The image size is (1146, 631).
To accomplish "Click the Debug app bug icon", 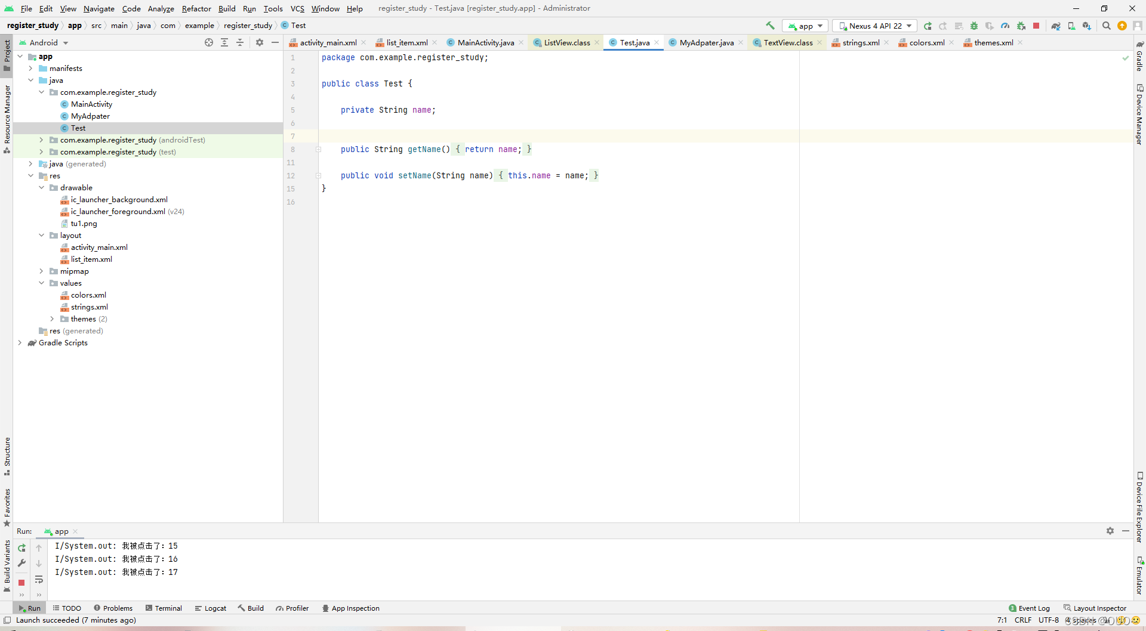I will click(x=974, y=26).
